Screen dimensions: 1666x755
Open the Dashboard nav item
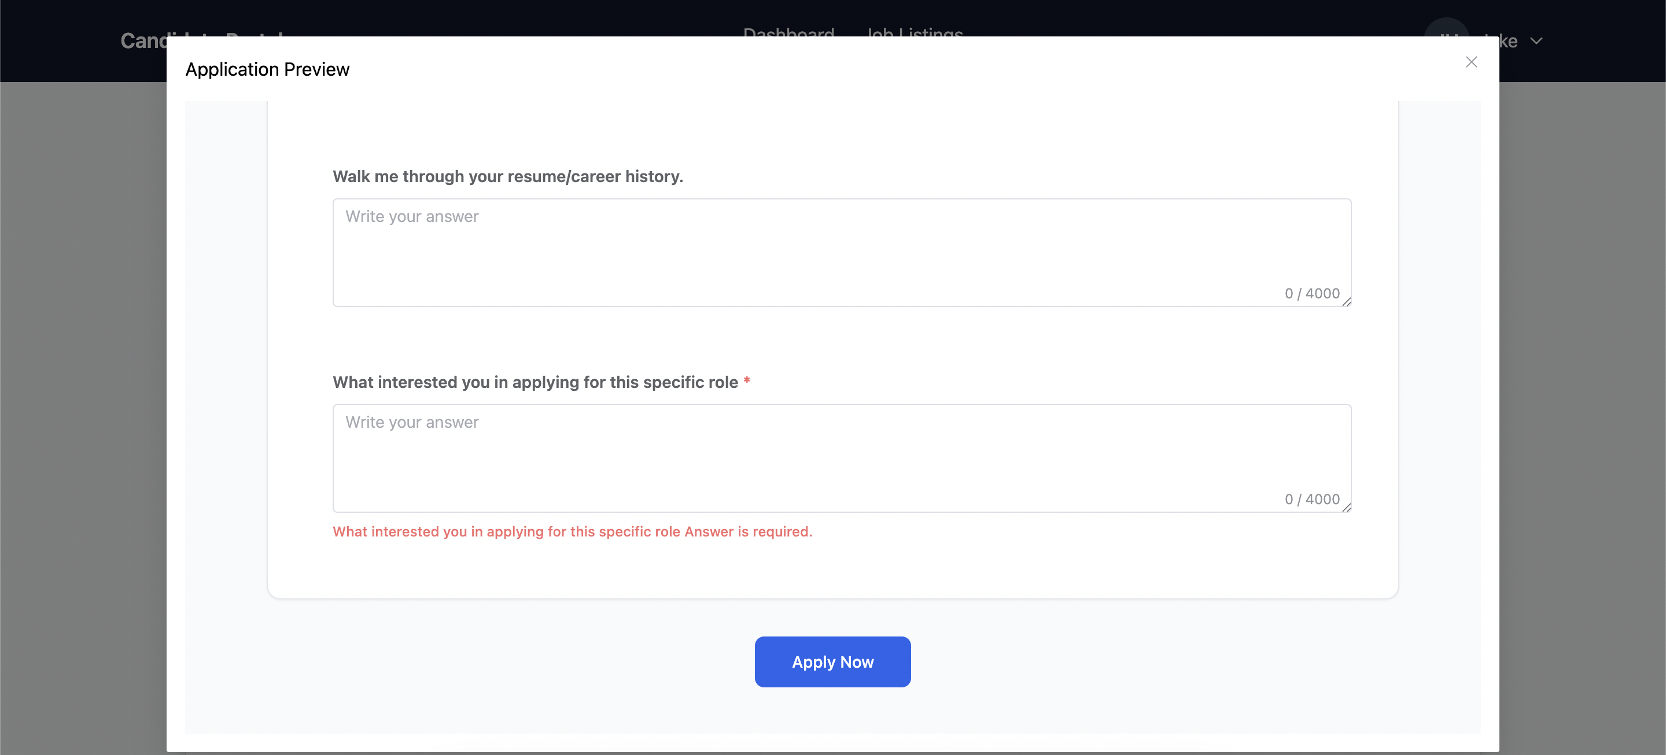(x=788, y=31)
